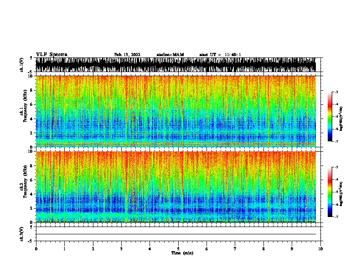Click the '-5' tick on ch.2 colorbar

[336, 192]
